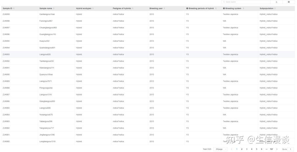This screenshot has height=152, width=297.
Task: Click the Ganliangyou1hao sample name cell
Action: (47, 14)
